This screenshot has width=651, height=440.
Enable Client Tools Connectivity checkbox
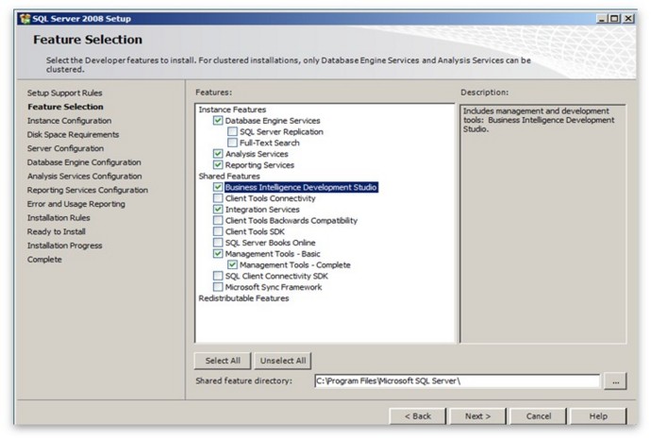tap(218, 198)
